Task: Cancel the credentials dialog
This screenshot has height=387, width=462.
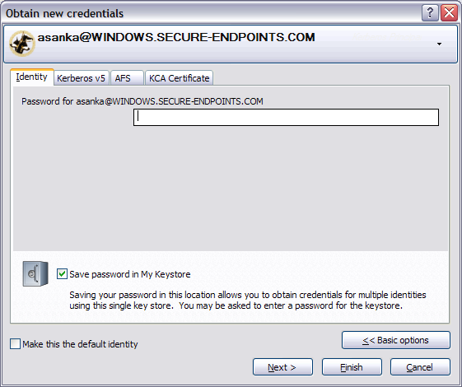Action: pos(420,367)
